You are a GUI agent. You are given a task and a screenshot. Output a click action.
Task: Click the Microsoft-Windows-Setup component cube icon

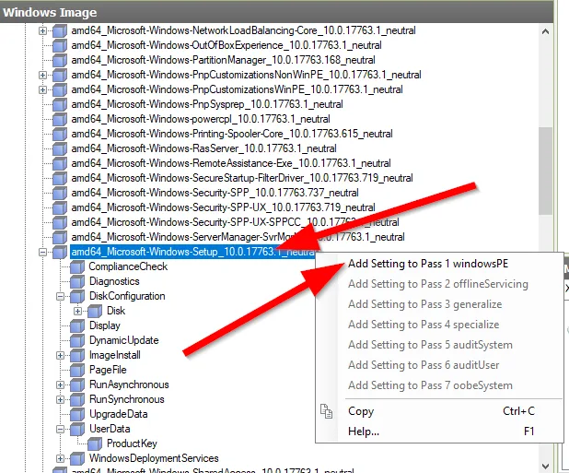tap(60, 252)
